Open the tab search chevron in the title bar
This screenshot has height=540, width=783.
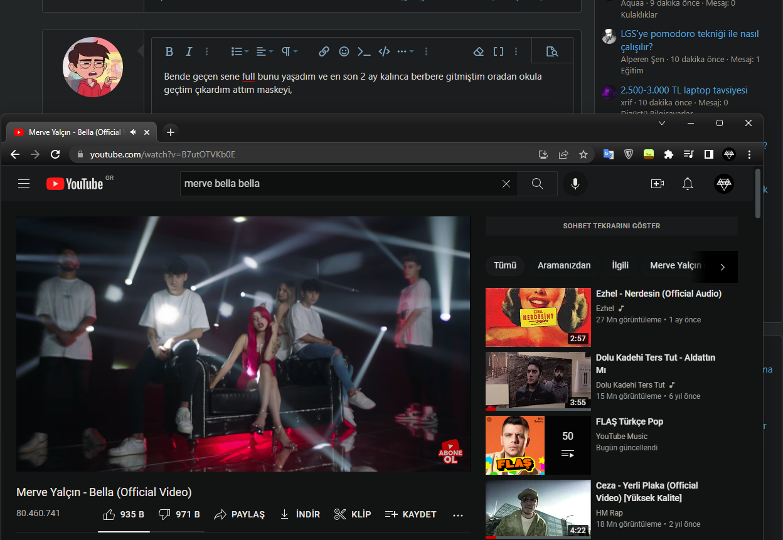662,124
